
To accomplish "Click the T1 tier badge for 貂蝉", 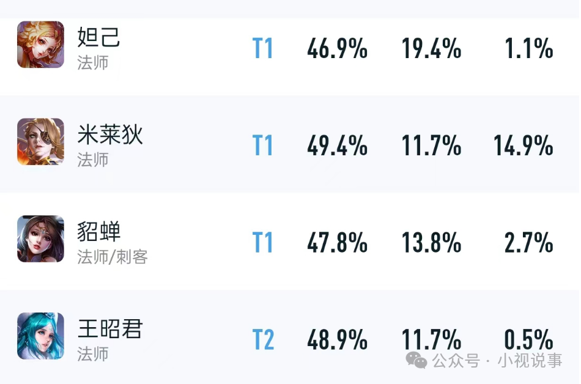I will pos(263,243).
